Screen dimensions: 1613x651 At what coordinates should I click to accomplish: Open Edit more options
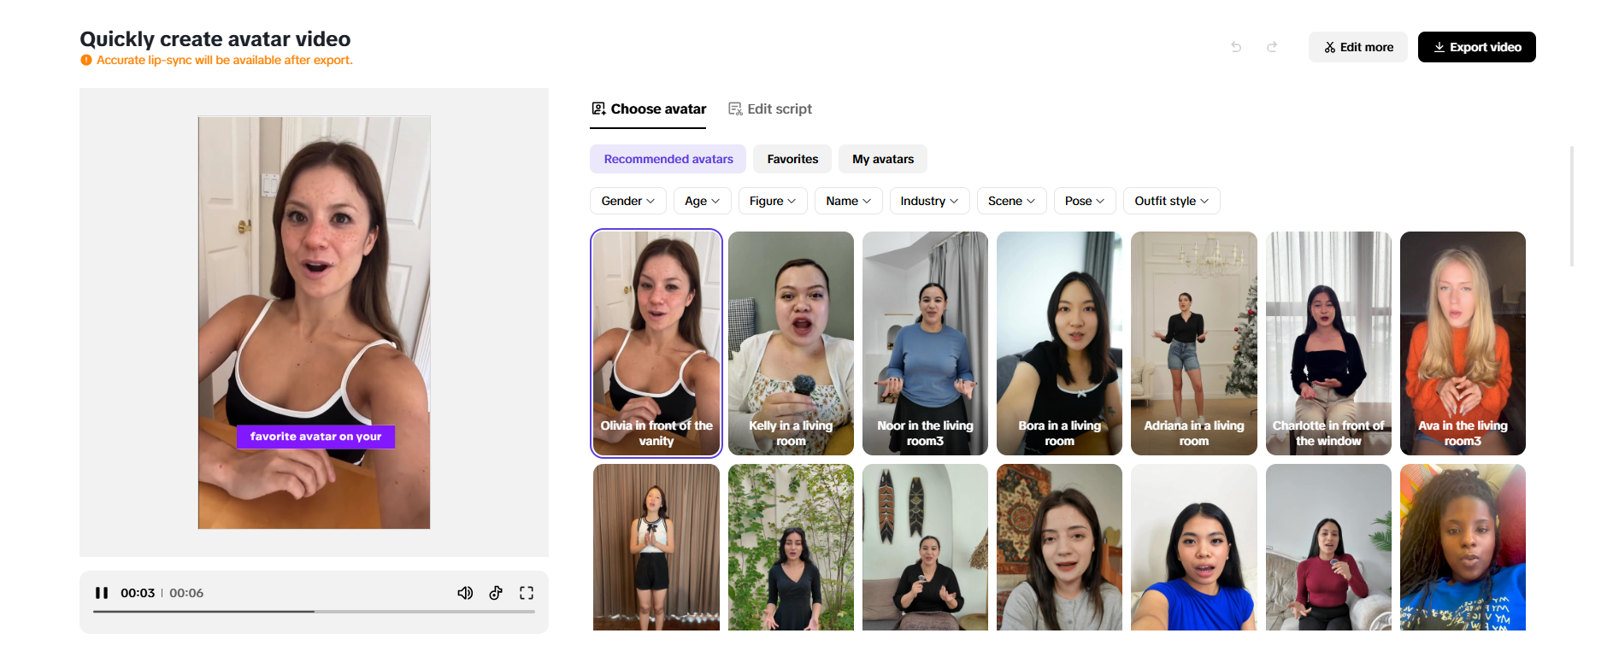[x=1357, y=47]
